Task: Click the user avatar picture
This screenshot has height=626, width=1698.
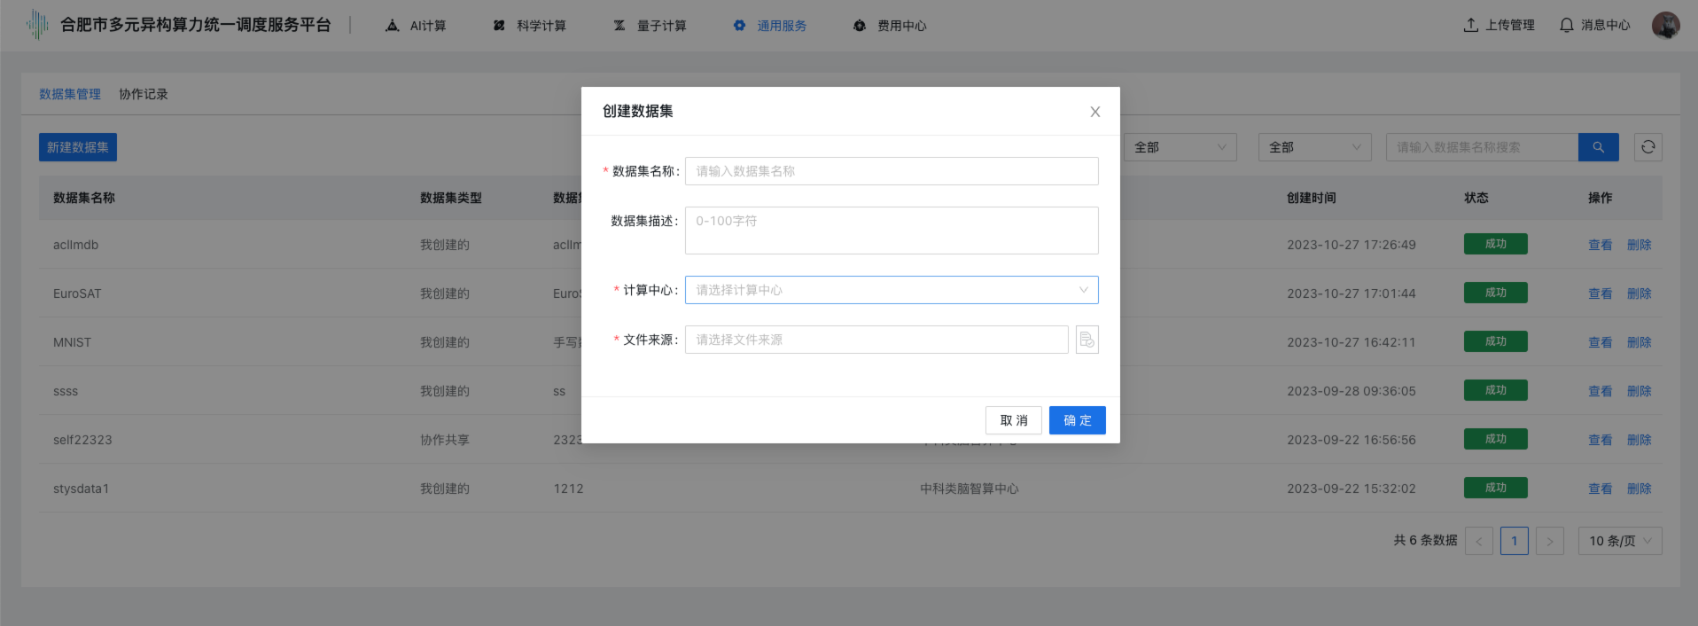Action: point(1665,26)
